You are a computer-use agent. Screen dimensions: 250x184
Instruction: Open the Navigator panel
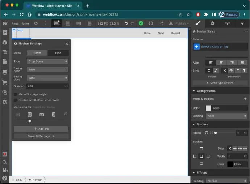[5, 52]
